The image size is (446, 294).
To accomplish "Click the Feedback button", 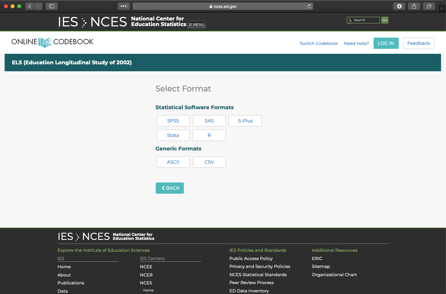I will click(419, 43).
